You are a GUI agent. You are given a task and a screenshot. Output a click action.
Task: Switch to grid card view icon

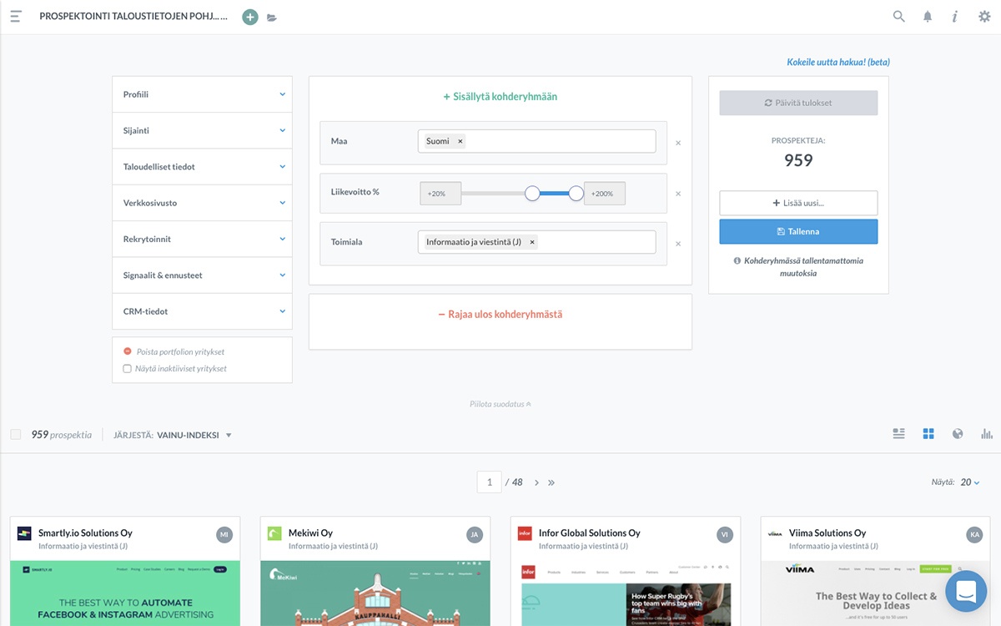pyautogui.click(x=928, y=434)
